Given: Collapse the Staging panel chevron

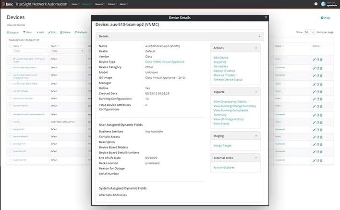Looking at the screenshot, I should [256, 136].
